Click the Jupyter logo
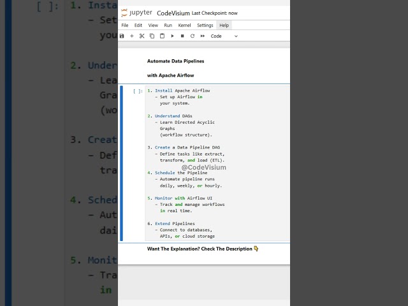The image size is (408, 306). (136, 13)
